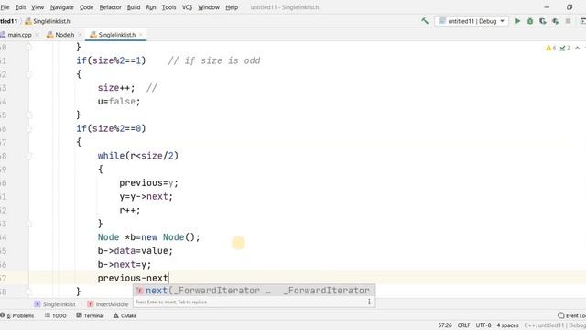Viewport: 586px width, 330px height.
Task: Click on the 'previous=y;' code line
Action: tap(148, 183)
